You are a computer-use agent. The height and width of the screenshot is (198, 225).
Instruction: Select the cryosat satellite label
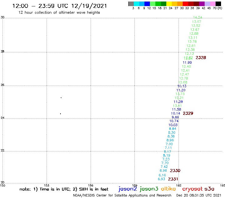(192, 189)
